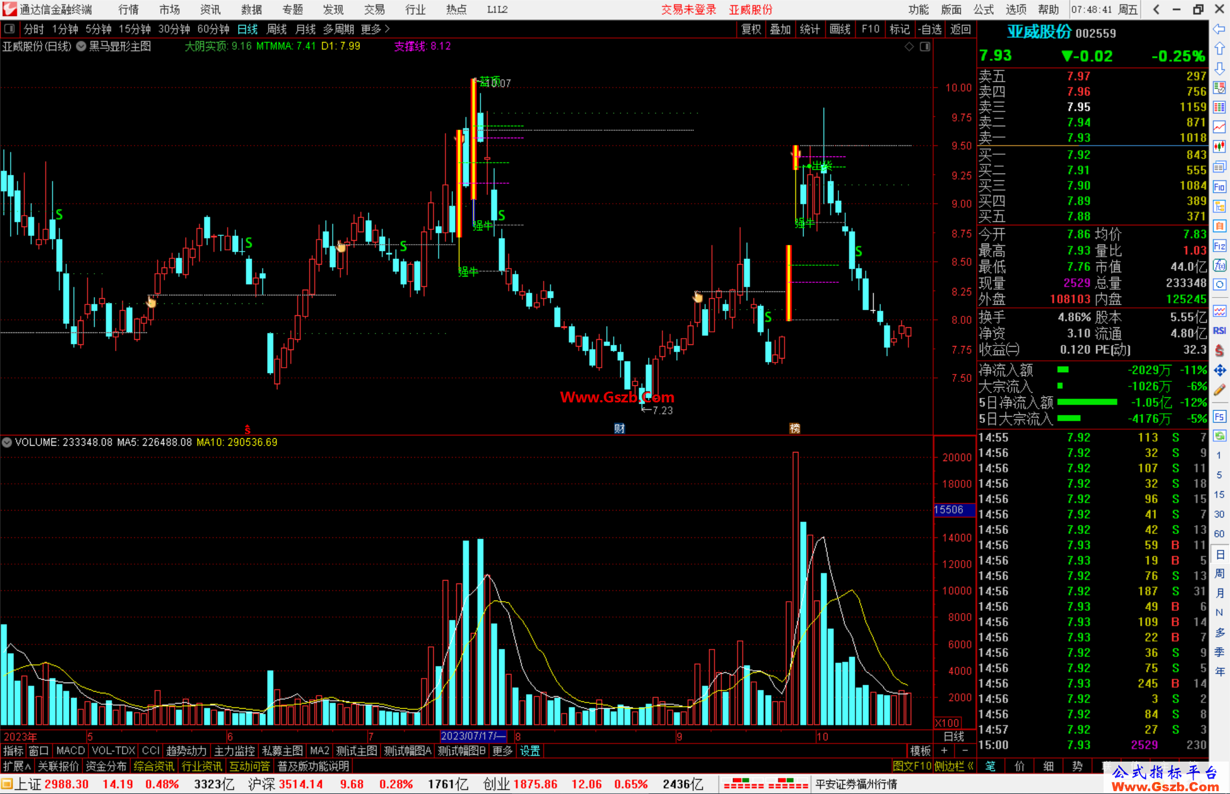
Task: Open the f(x) formula icon
Action: click(x=1219, y=265)
